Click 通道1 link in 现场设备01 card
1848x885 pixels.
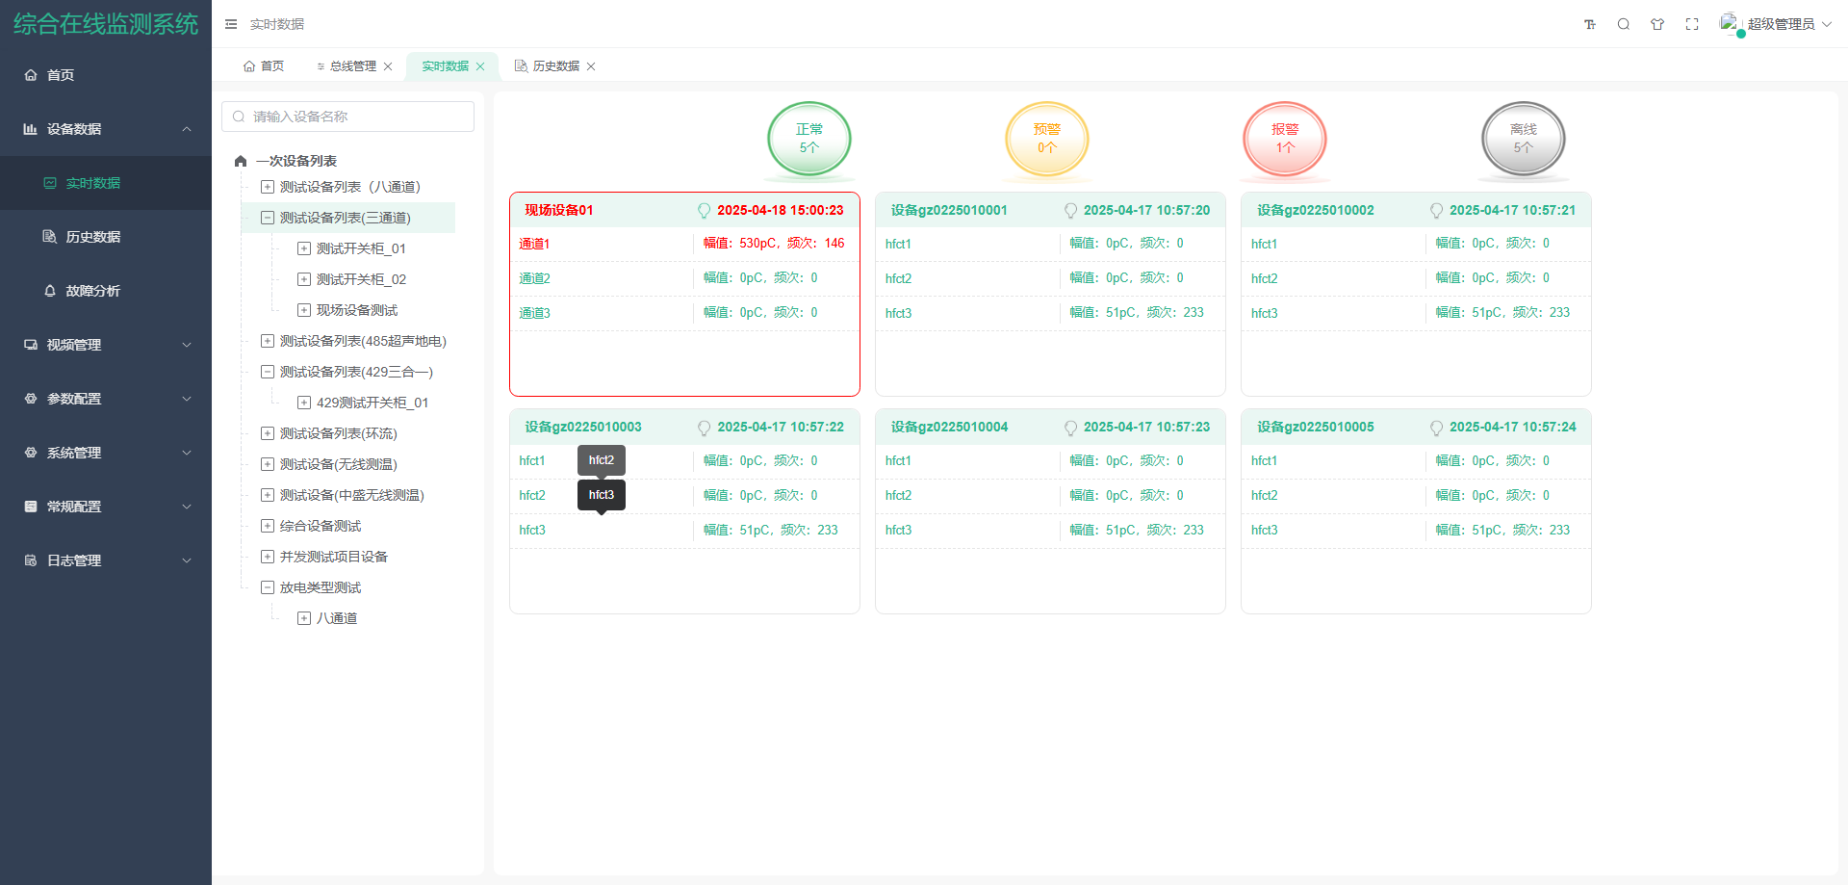click(534, 244)
